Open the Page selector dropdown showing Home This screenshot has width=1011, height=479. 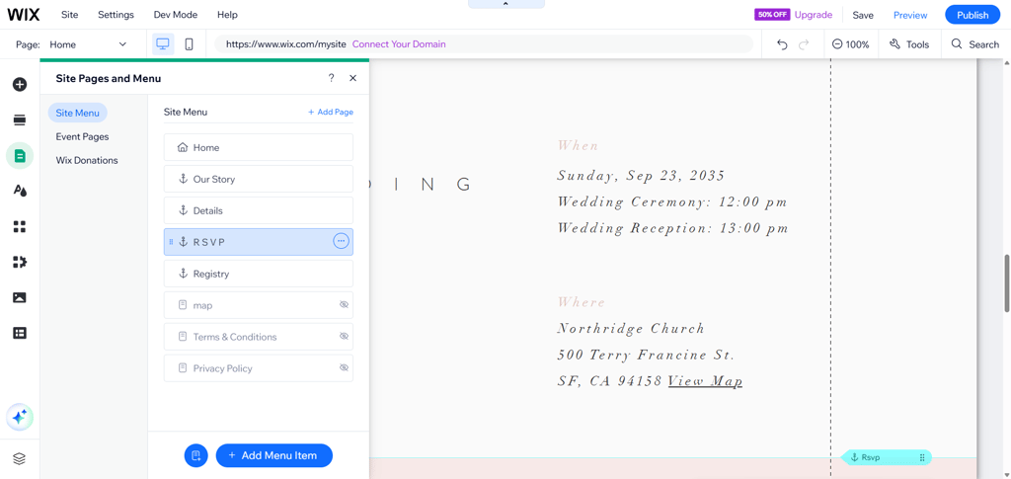tap(88, 44)
